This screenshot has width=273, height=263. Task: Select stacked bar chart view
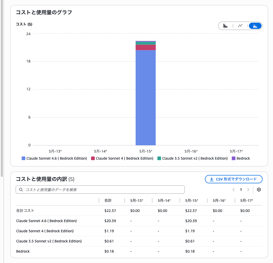pos(255,26)
